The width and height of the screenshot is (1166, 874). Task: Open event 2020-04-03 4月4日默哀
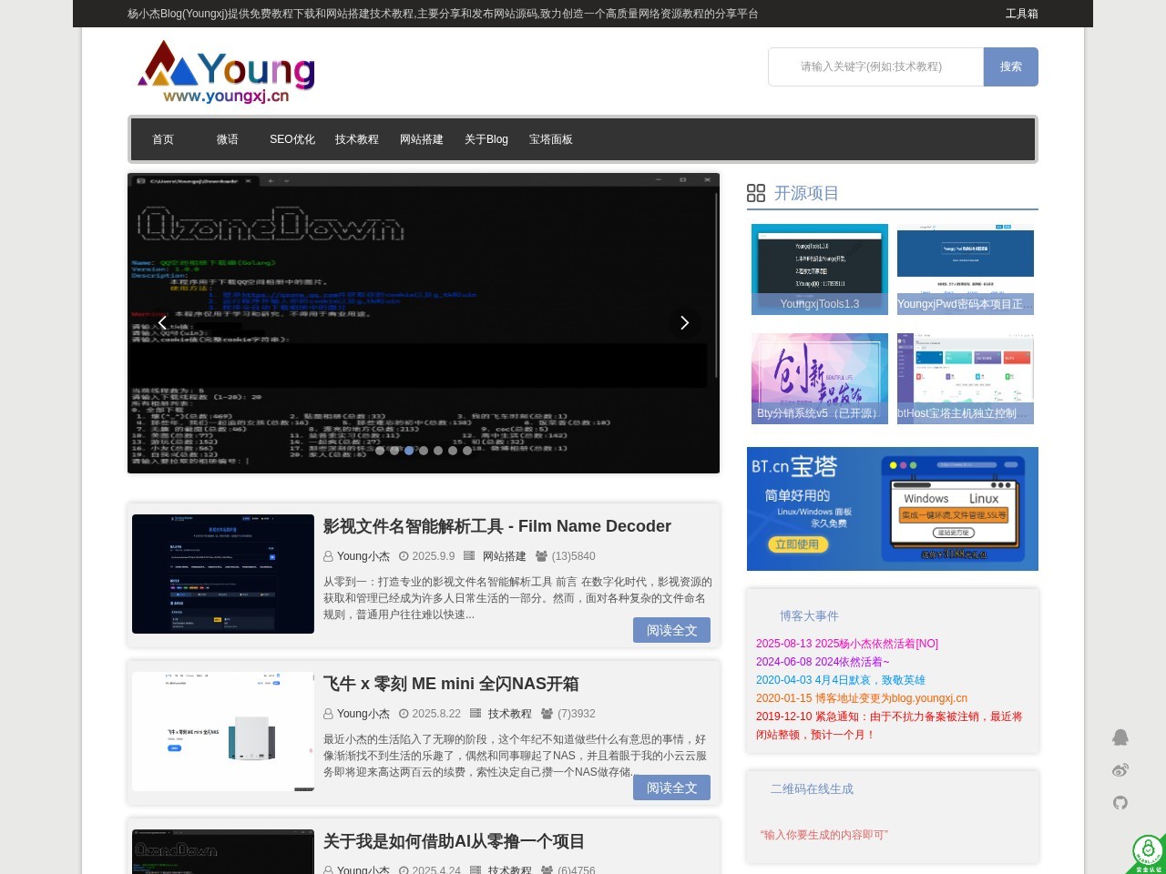841,680
